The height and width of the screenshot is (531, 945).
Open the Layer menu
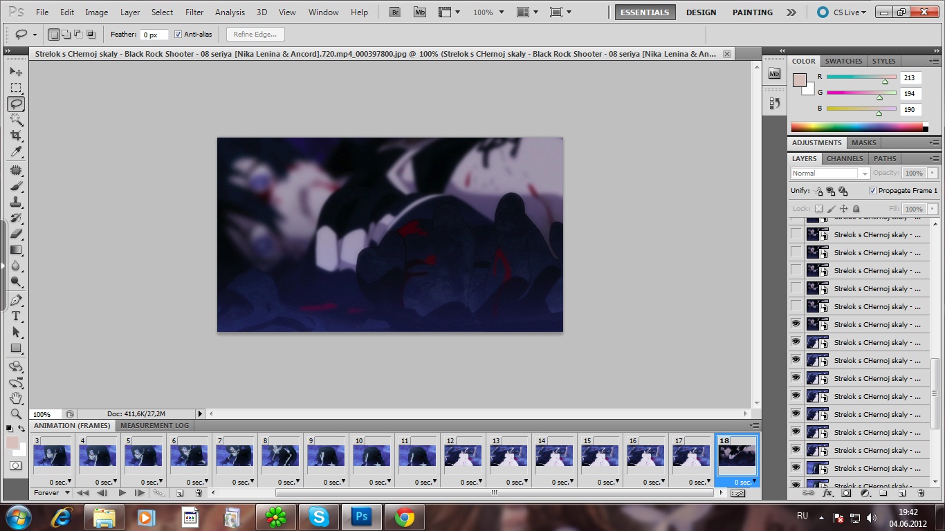(130, 12)
